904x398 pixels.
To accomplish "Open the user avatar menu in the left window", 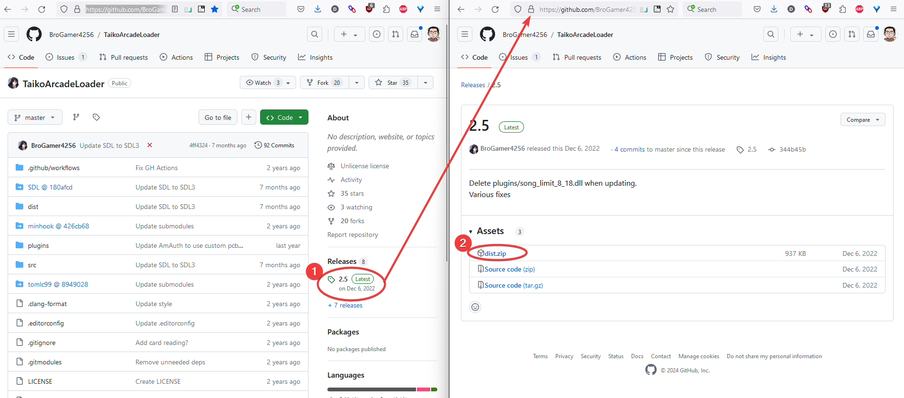I will point(434,34).
